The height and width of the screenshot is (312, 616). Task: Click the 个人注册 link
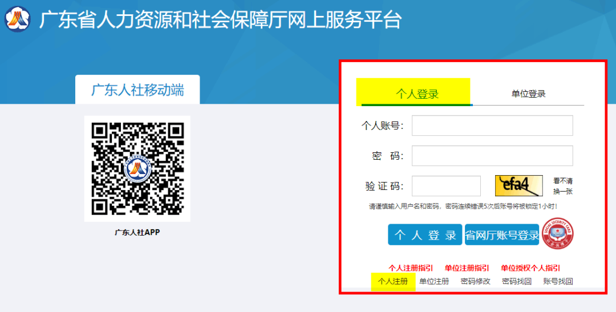[x=393, y=281]
